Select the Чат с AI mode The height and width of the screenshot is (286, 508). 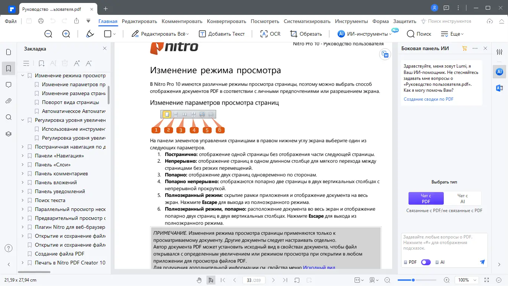[x=463, y=198]
